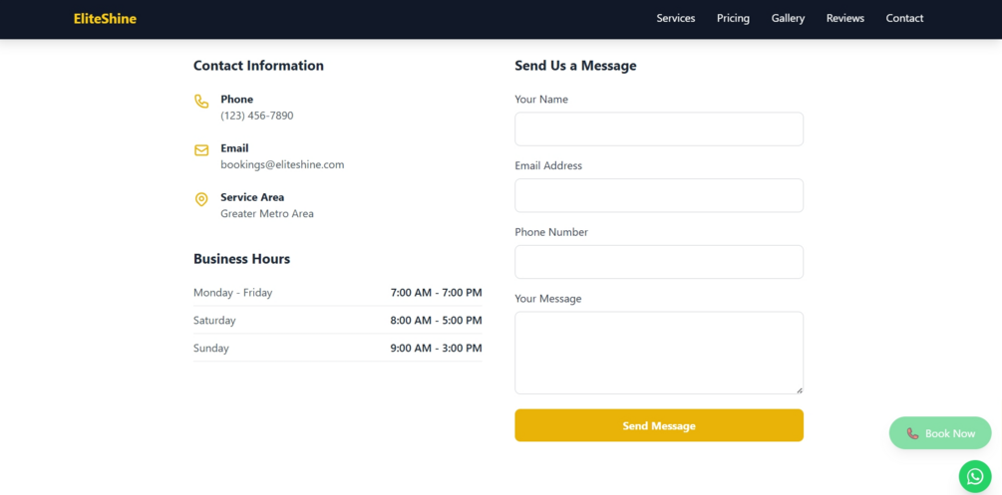Screen dimensions: 1002x495
Task: Click the bookings@eliteshine.com email address
Action: (282, 165)
